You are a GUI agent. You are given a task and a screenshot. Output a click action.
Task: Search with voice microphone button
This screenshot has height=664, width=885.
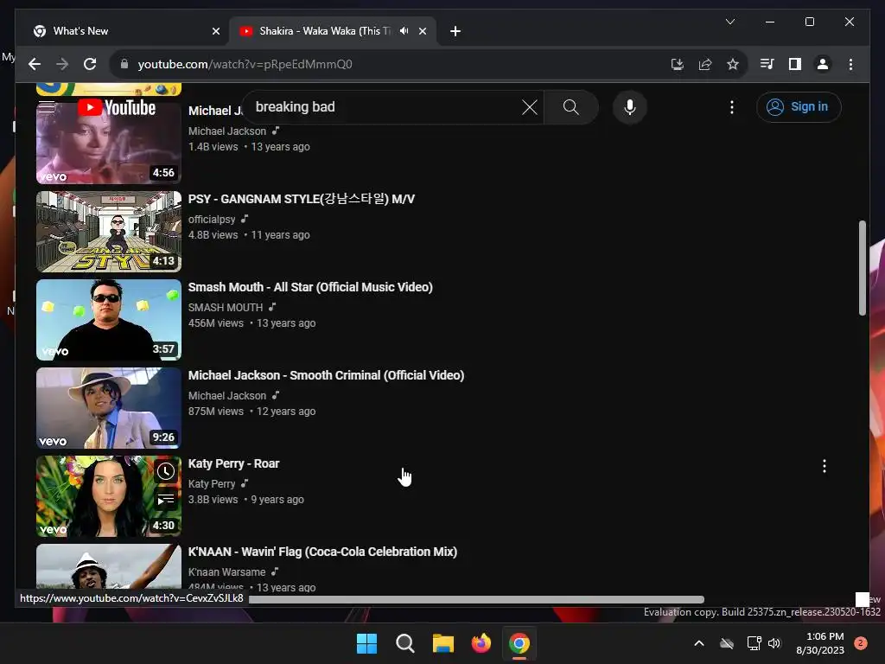pos(630,107)
